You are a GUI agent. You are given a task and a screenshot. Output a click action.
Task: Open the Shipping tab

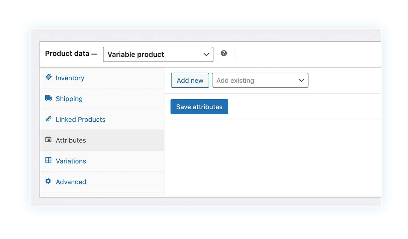point(102,99)
